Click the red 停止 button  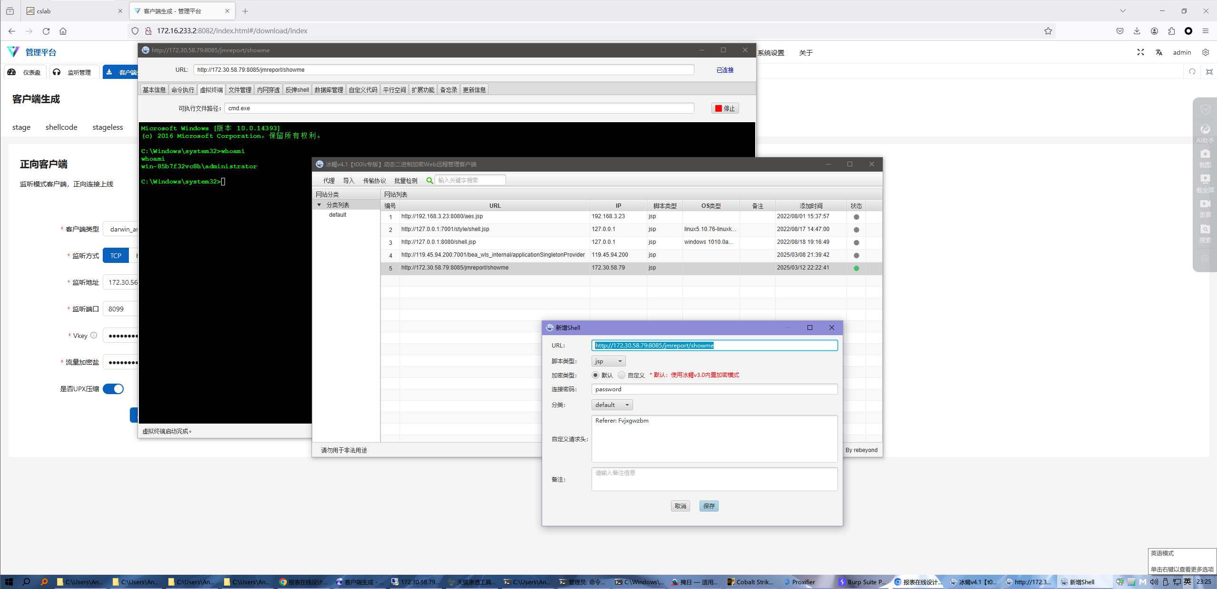(725, 108)
